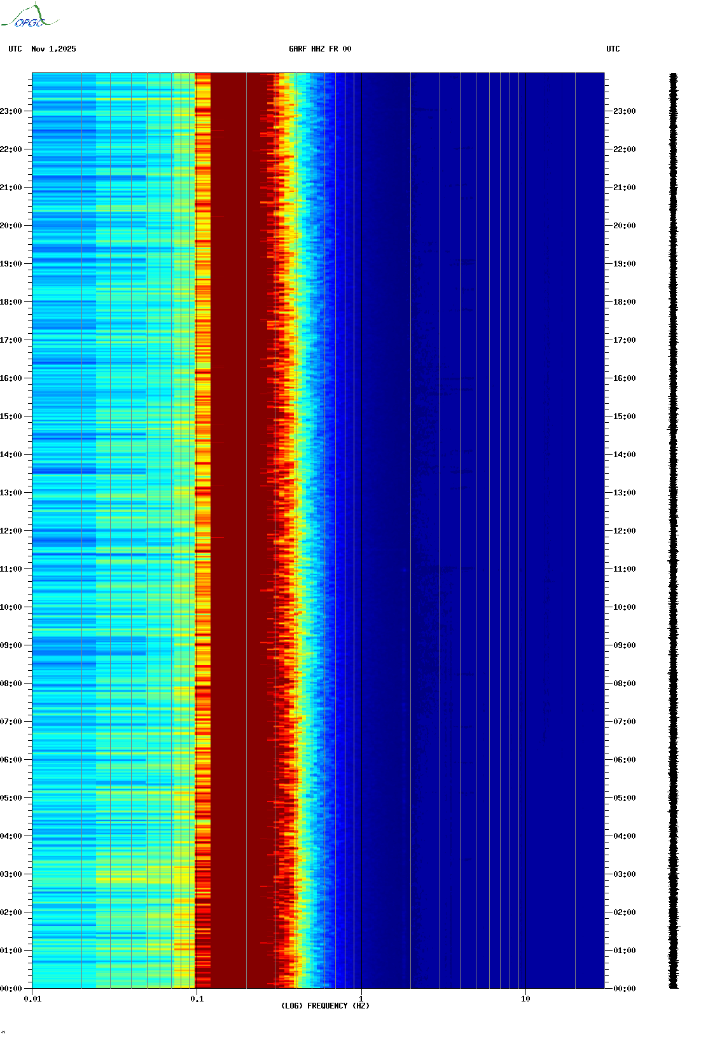The height and width of the screenshot is (1039, 701).
Task: Click the right-axis 22:00 time label
Action: 625,149
